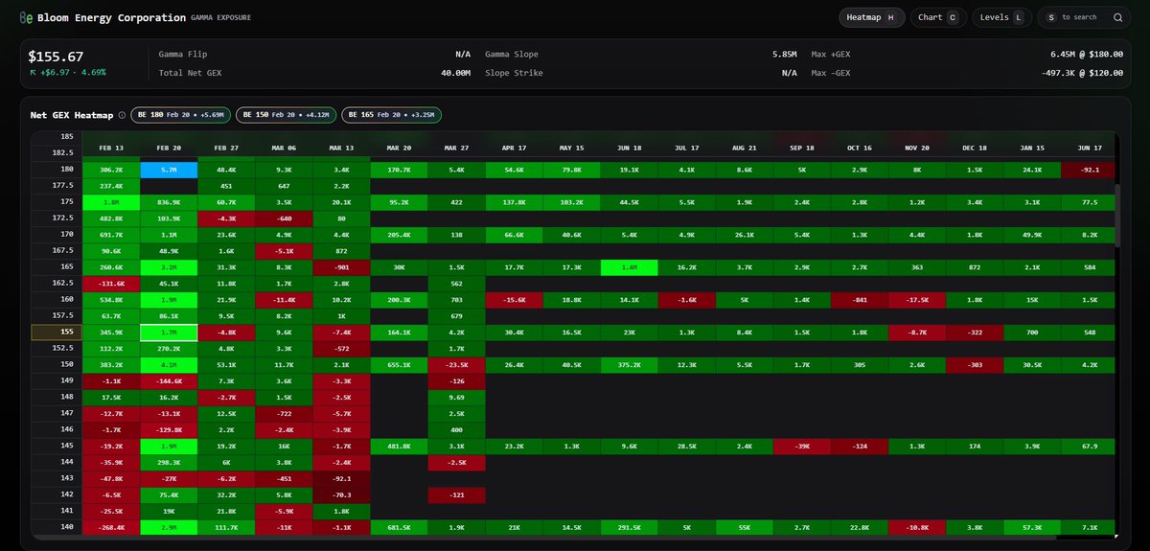
Task: Click the 57.3K cell under JAN 15
Action: click(1031, 527)
